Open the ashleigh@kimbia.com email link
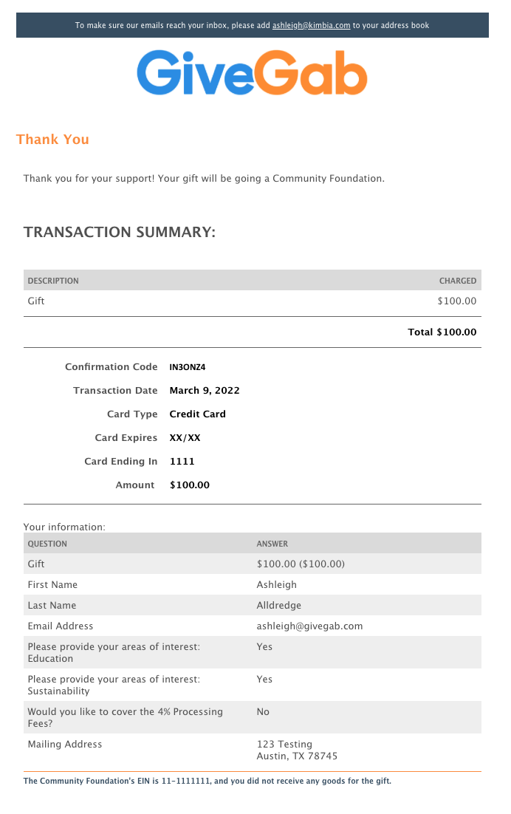511x814 pixels. tap(312, 25)
